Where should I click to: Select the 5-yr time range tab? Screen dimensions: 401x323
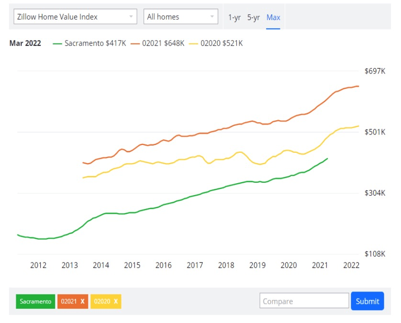(x=254, y=17)
